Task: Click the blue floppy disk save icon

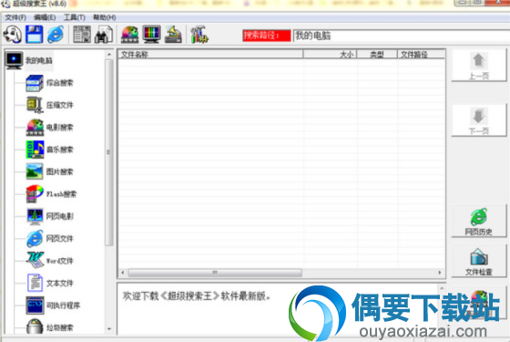Action: [35, 35]
